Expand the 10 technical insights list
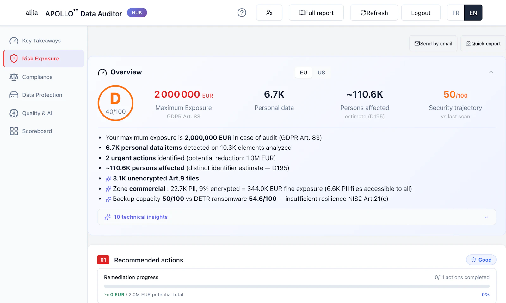Viewport: 506px width, 303px height. [141, 217]
